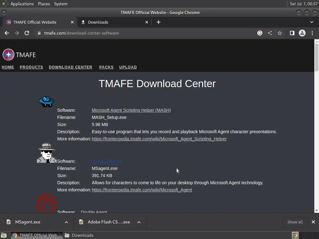Open the frontierpedia Microsoft_Agent wiki link
The image size is (319, 239).
click(x=142, y=190)
